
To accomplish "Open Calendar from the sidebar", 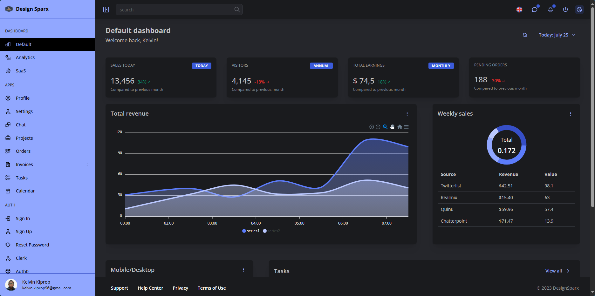I will point(25,191).
